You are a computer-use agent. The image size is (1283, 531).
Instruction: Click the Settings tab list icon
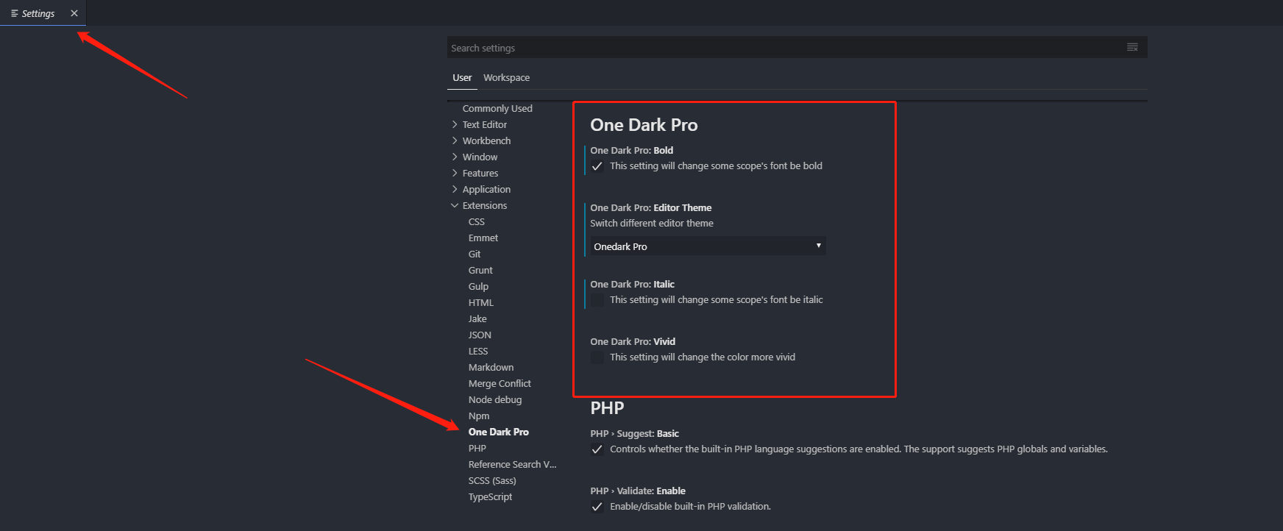pos(14,13)
